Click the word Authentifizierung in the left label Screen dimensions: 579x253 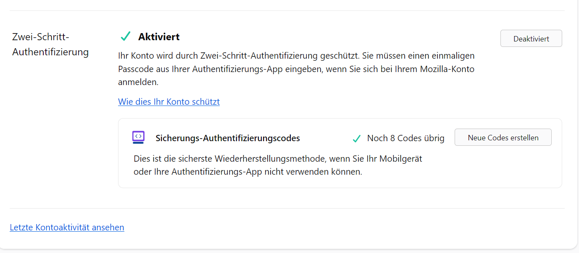click(x=50, y=52)
